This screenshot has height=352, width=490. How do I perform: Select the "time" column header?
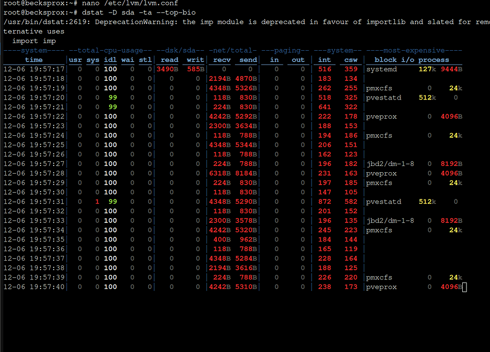(x=33, y=59)
